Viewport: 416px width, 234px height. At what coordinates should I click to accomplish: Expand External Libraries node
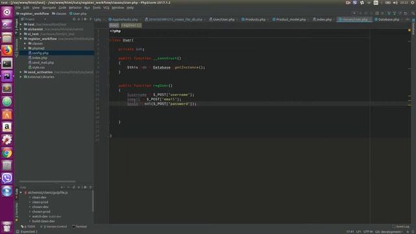[21, 77]
